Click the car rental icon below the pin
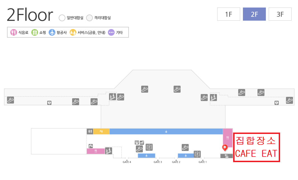This screenshot has width=298, height=180. point(226,156)
